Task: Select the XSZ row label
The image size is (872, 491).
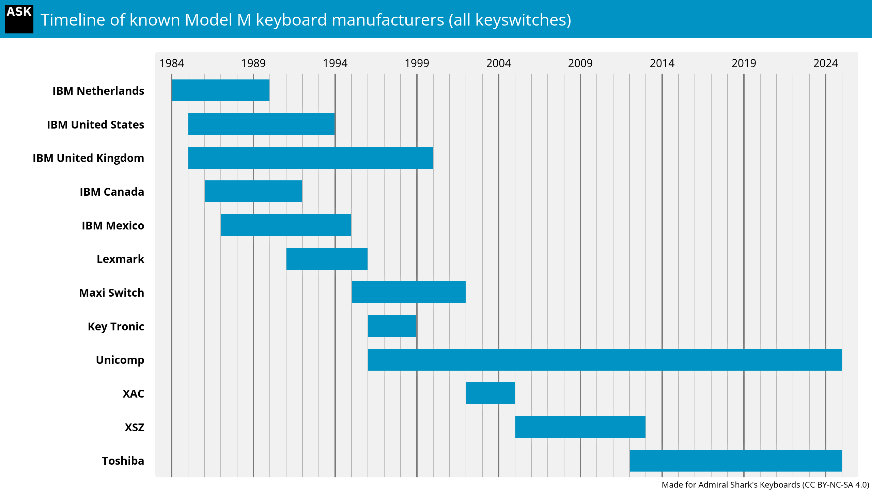Action: tap(134, 427)
